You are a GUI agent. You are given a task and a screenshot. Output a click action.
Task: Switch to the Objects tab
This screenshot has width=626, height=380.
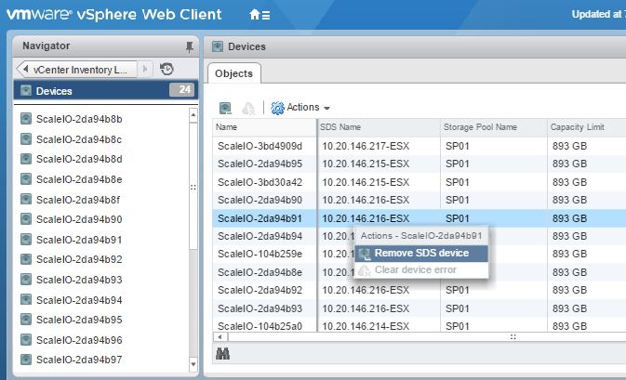(233, 73)
